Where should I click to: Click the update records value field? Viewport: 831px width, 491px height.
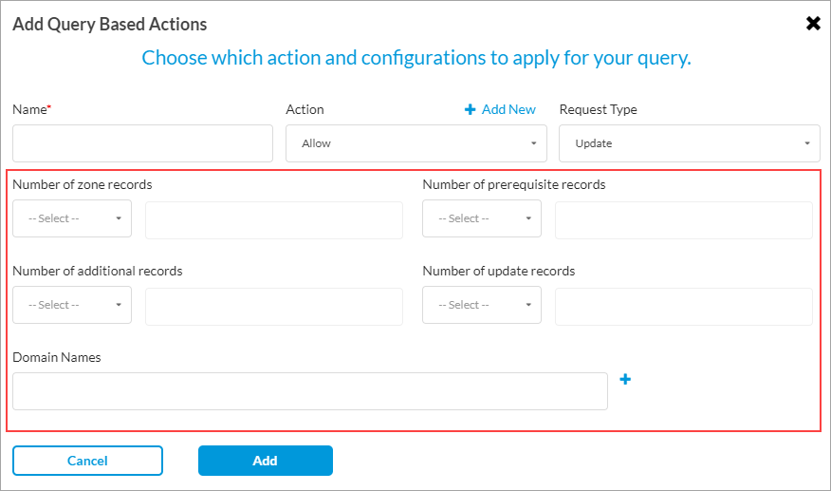tap(683, 306)
